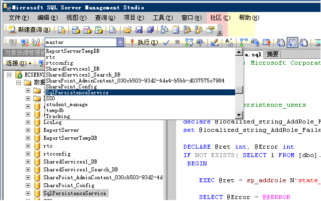
Task: Click the dropdown list scroll up arrow
Action: click(239, 52)
